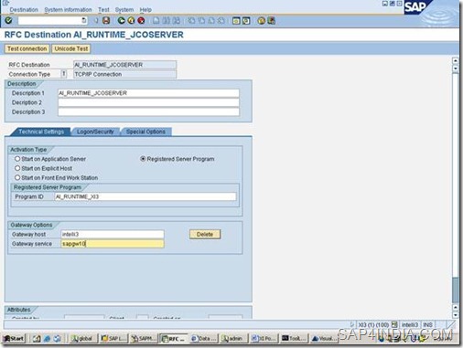Open the System information menu
The image size is (463, 348).
68,10
